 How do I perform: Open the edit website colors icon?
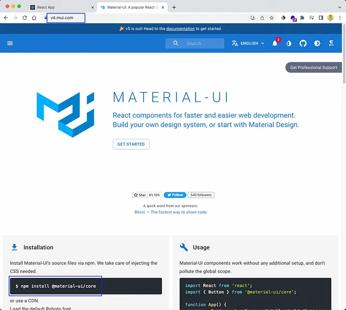pyautogui.click(x=289, y=43)
